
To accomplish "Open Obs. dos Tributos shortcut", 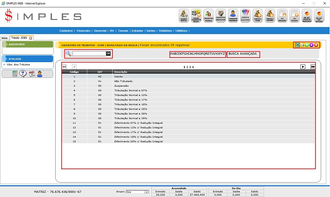I will click(18, 64).
